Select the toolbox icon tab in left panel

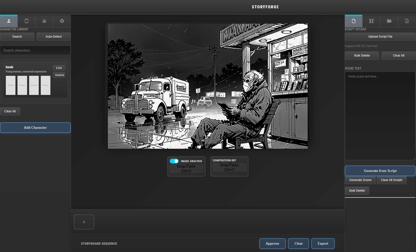click(44, 21)
